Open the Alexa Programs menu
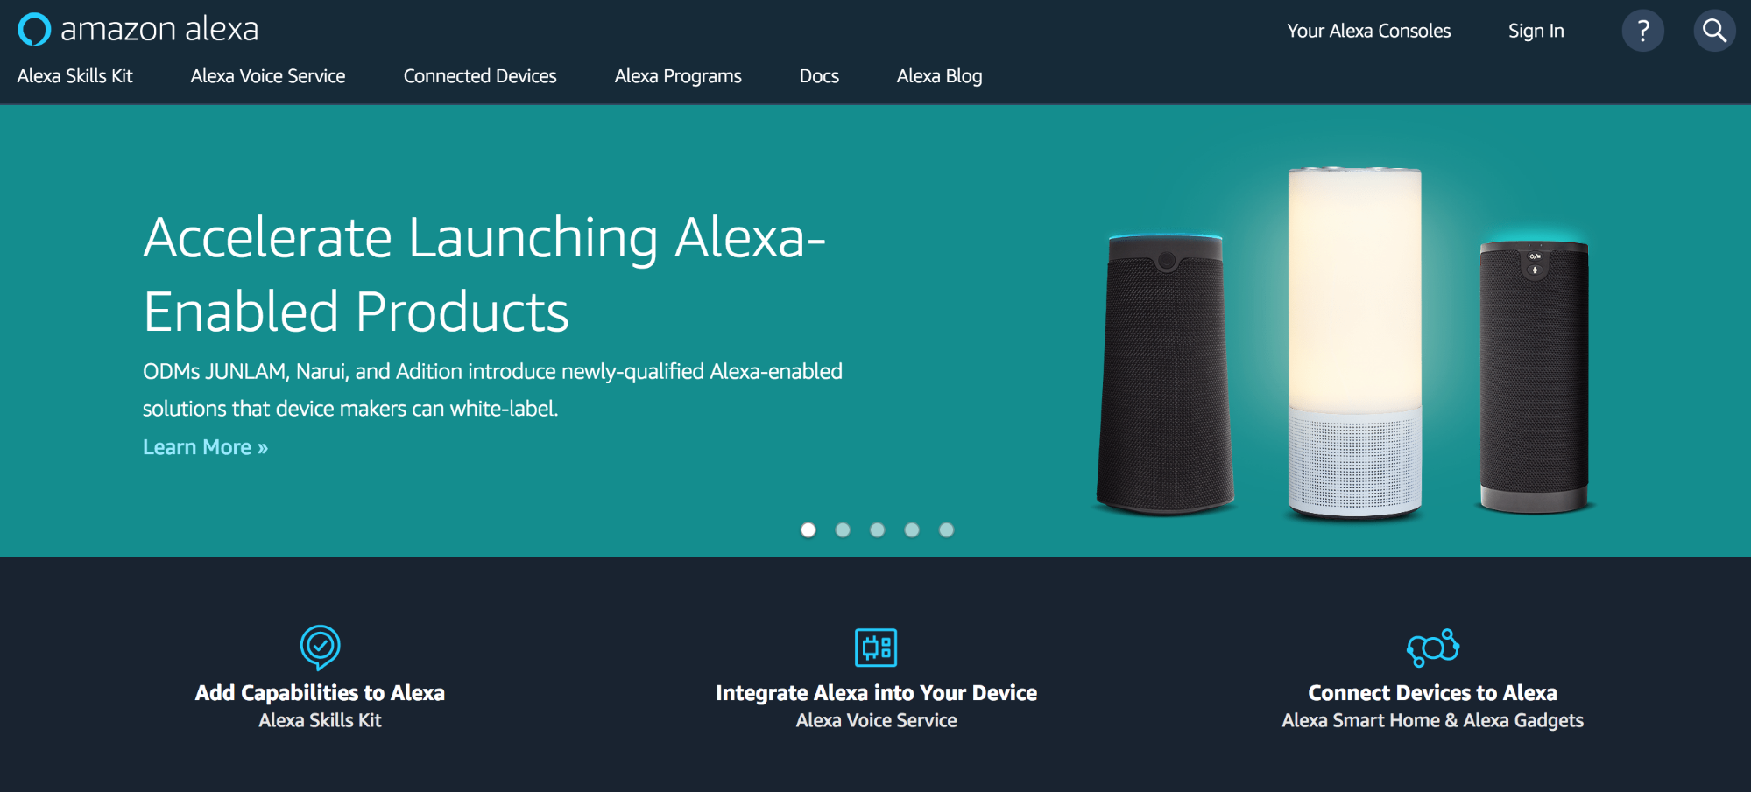The height and width of the screenshot is (792, 1751). click(x=678, y=76)
